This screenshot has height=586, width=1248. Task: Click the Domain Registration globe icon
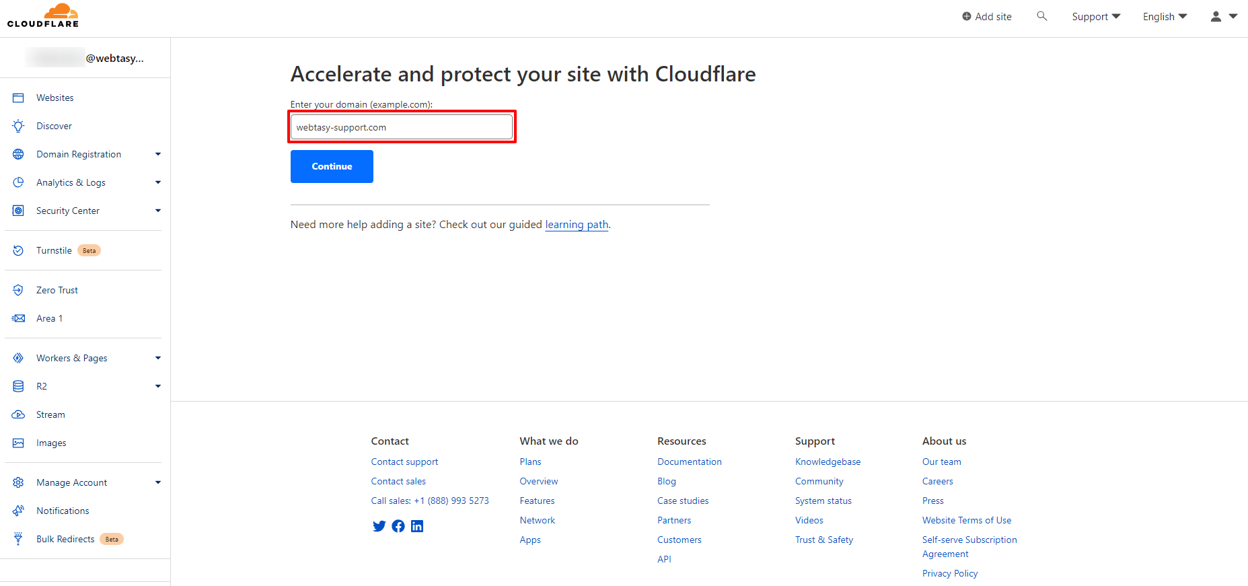pyautogui.click(x=18, y=154)
